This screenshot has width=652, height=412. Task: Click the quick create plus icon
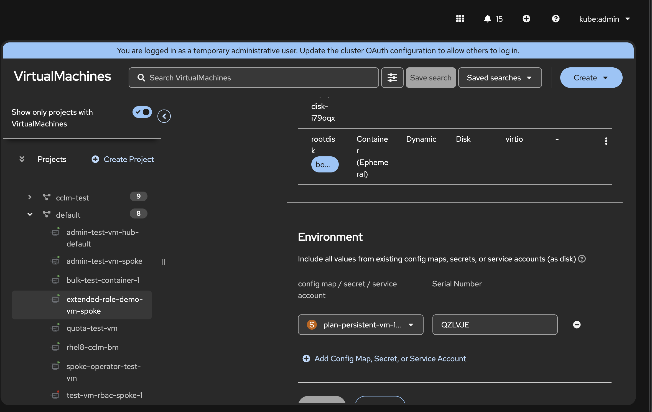[x=526, y=19]
